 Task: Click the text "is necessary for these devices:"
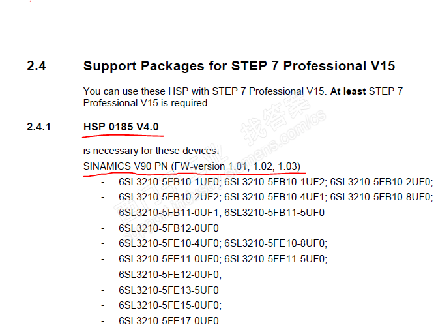[147, 151]
